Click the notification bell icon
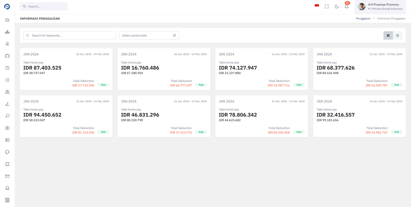Image resolution: width=411 pixels, height=207 pixels. tap(346, 7)
